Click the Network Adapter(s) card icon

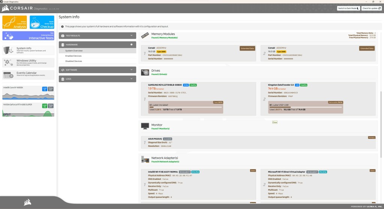pyautogui.click(x=145, y=160)
